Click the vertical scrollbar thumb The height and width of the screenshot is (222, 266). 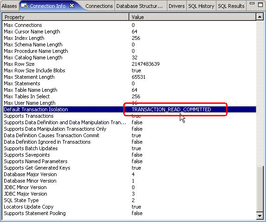(x=260, y=189)
